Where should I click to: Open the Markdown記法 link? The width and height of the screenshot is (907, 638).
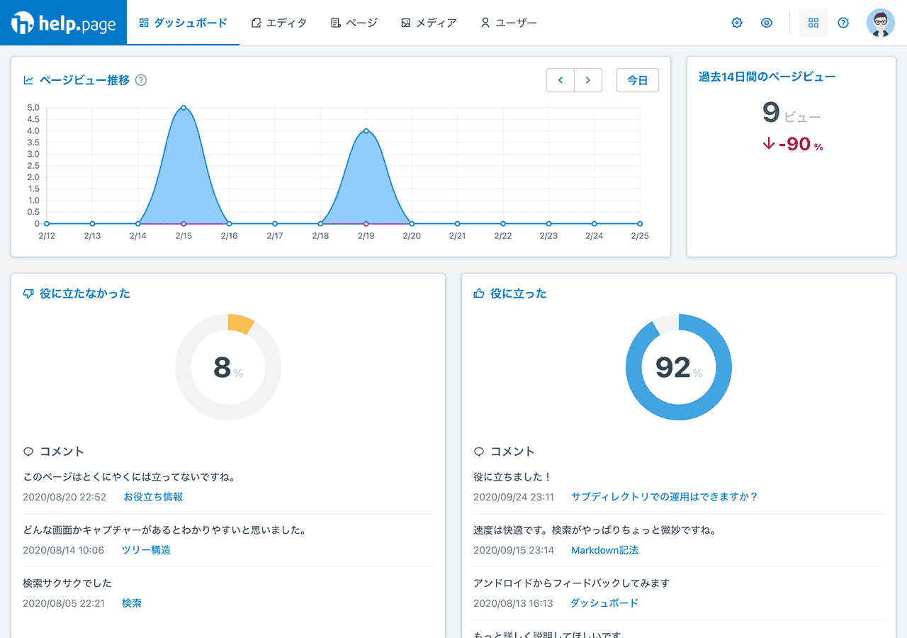[605, 550]
